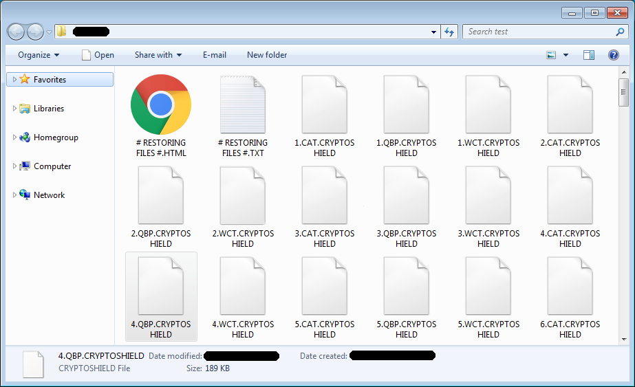This screenshot has width=635, height=387.
Task: Select the 1.QBP.CRYPTOSHIELD file icon
Action: click(x=406, y=104)
